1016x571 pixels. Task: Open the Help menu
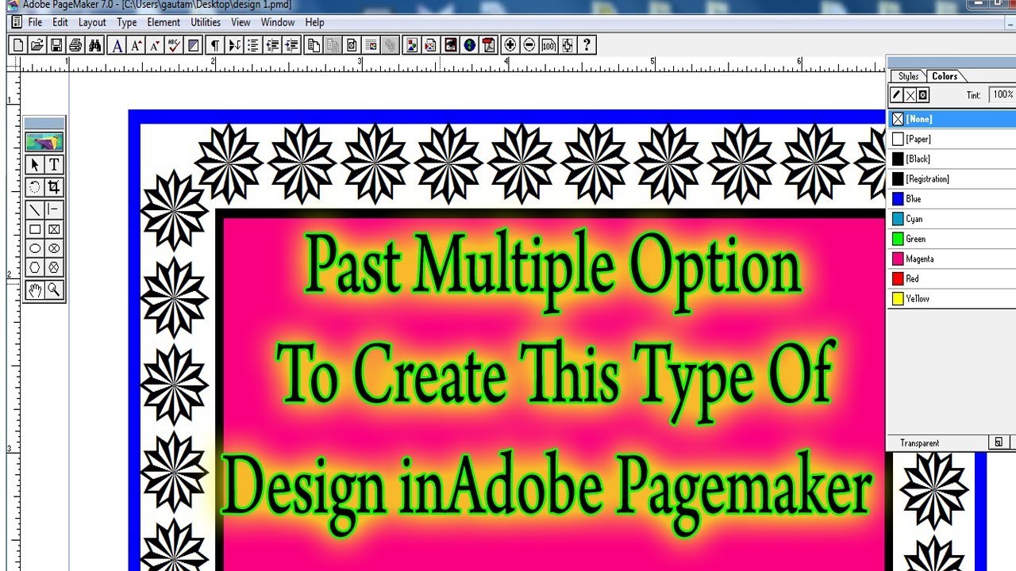[314, 22]
